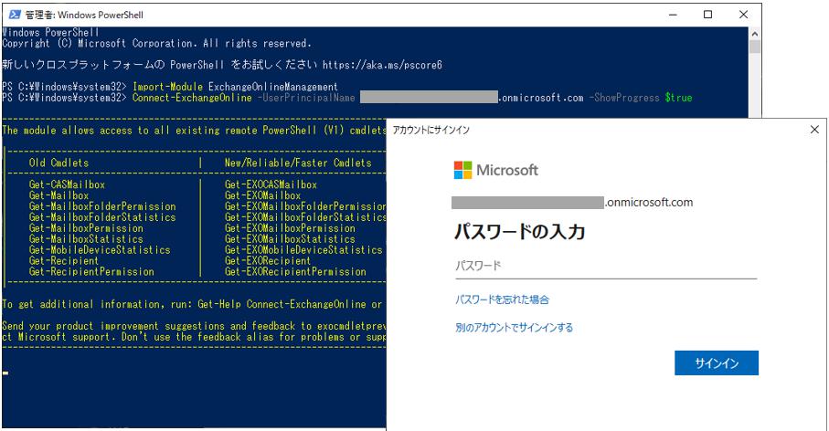
Task: Click the PowerShell icon in the title bar
Action: (15, 15)
